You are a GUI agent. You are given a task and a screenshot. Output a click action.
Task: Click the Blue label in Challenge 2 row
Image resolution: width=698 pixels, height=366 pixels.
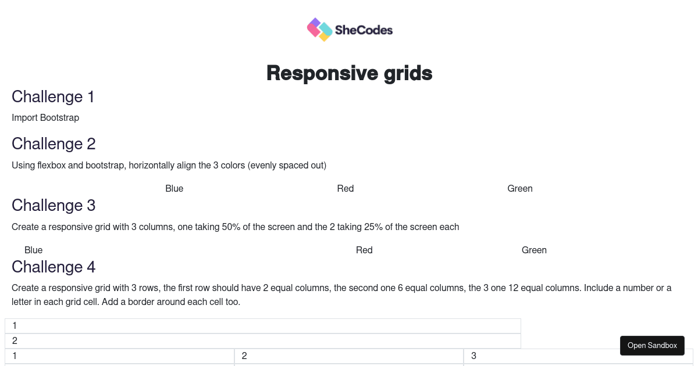(x=174, y=188)
